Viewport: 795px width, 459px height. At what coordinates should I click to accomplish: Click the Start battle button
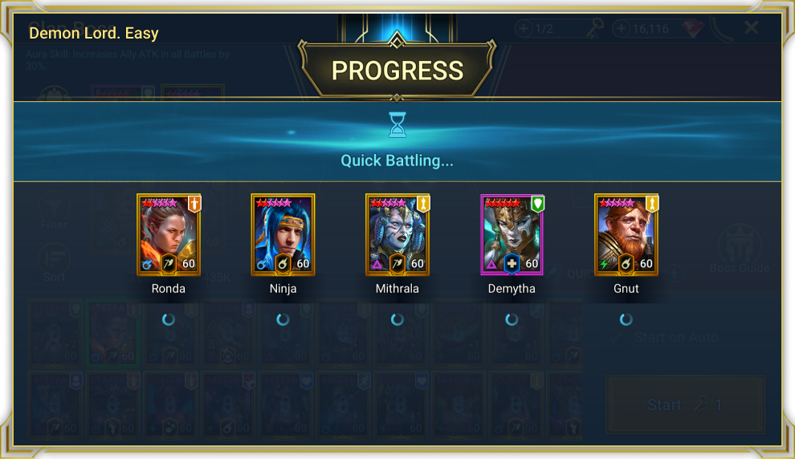[x=686, y=404]
